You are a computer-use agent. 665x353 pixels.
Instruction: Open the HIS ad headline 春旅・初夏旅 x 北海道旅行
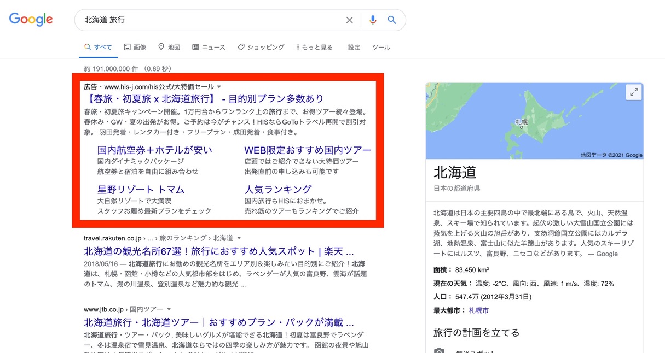coord(204,99)
